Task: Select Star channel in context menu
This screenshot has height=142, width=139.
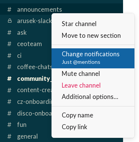Action: (93, 24)
